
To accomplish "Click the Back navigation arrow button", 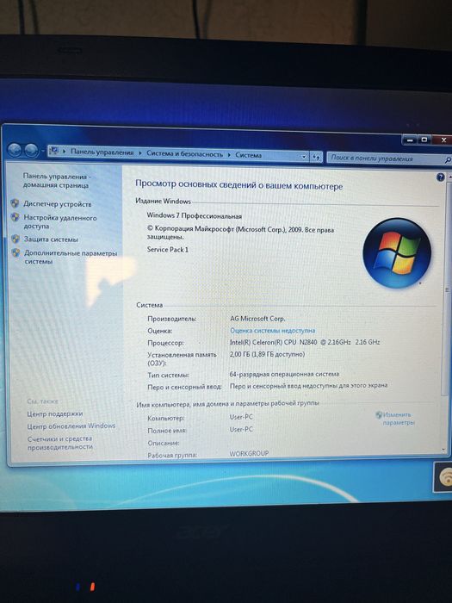I will (15, 150).
